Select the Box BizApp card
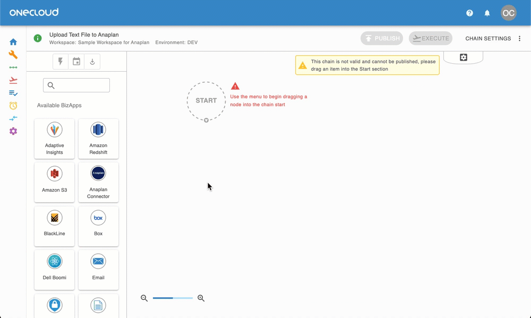The image size is (531, 318). 98,226
